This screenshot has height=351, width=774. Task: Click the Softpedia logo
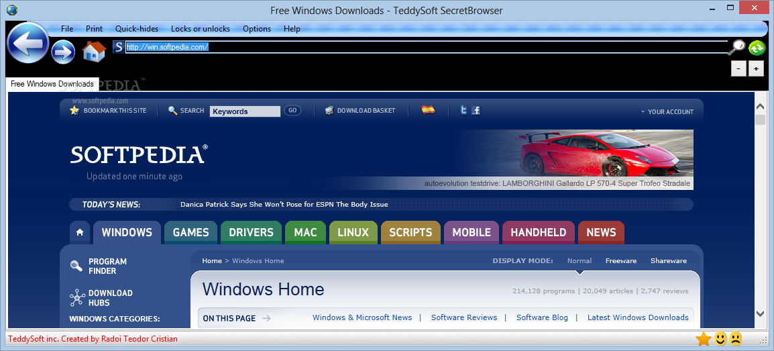pyautogui.click(x=139, y=154)
